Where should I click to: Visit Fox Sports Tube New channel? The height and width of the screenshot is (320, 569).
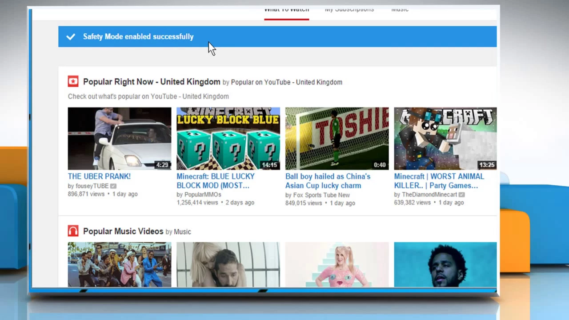(x=321, y=195)
